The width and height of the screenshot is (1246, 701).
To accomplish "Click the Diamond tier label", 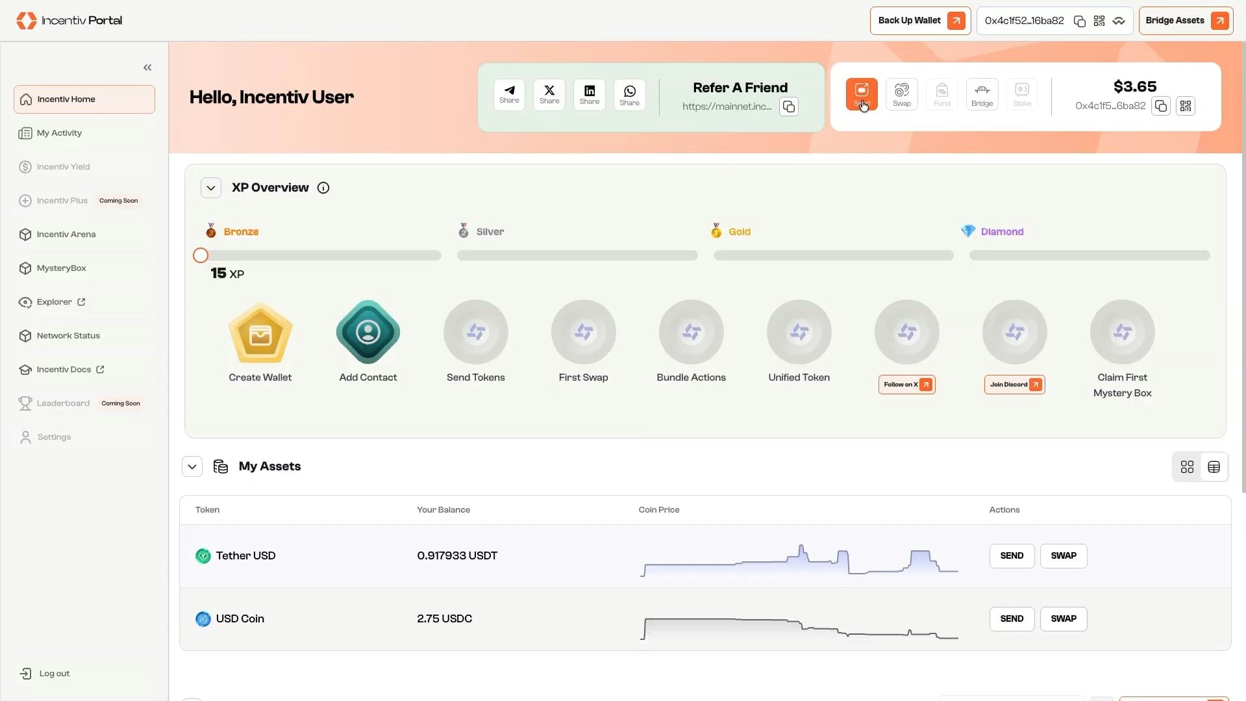I will pyautogui.click(x=1002, y=232).
